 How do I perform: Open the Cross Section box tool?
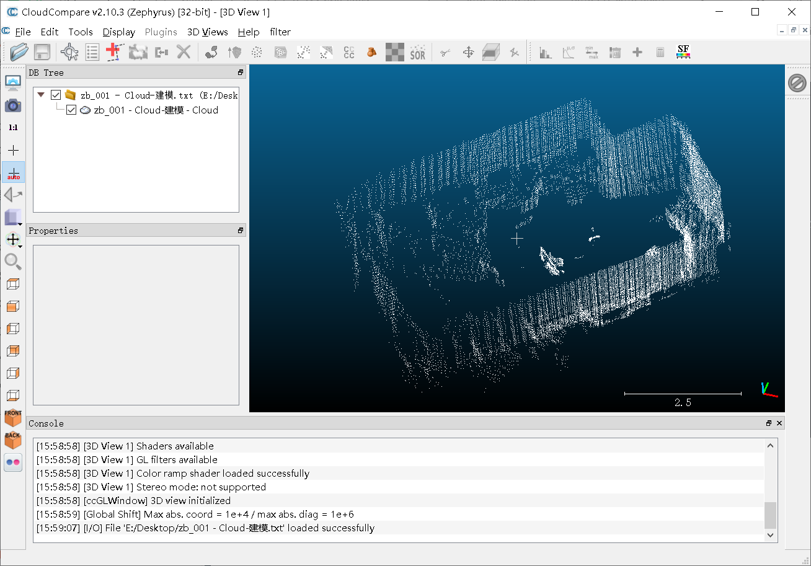tap(491, 53)
